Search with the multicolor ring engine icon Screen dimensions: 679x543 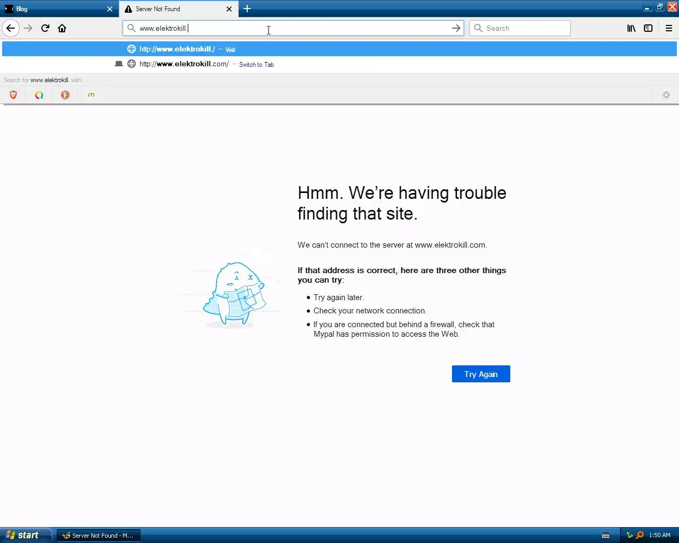point(39,95)
